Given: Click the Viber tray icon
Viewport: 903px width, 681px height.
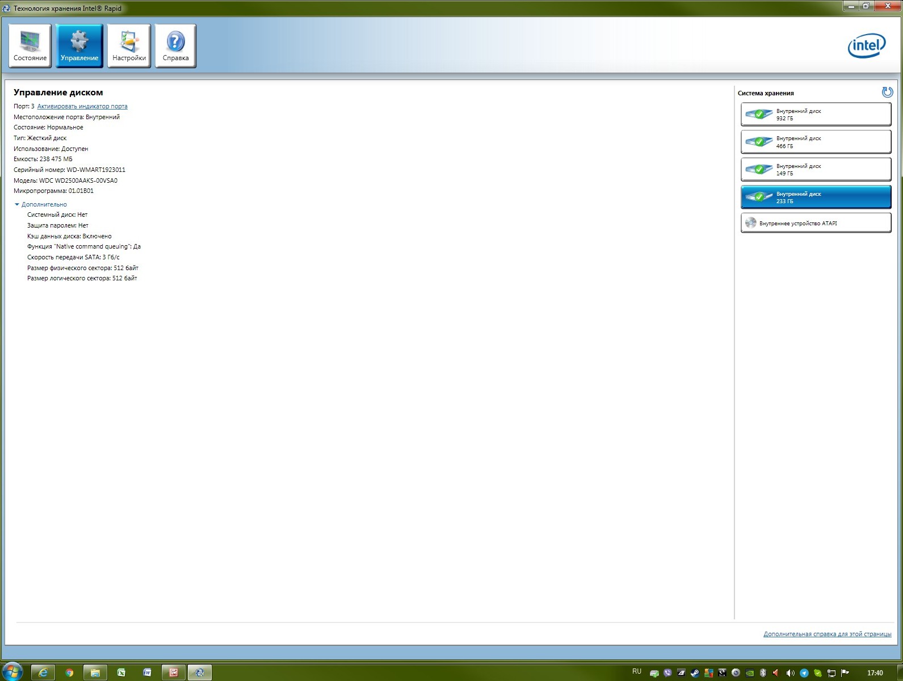Looking at the screenshot, I should [x=667, y=672].
